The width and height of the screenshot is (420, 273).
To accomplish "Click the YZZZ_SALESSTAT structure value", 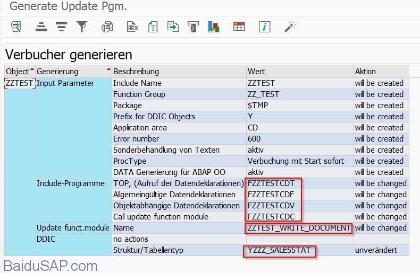I will (x=280, y=250).
